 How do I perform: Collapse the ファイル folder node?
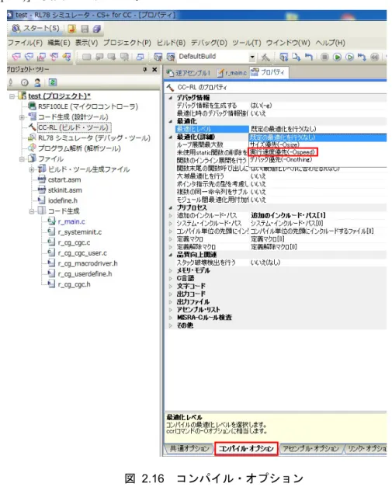(22, 159)
